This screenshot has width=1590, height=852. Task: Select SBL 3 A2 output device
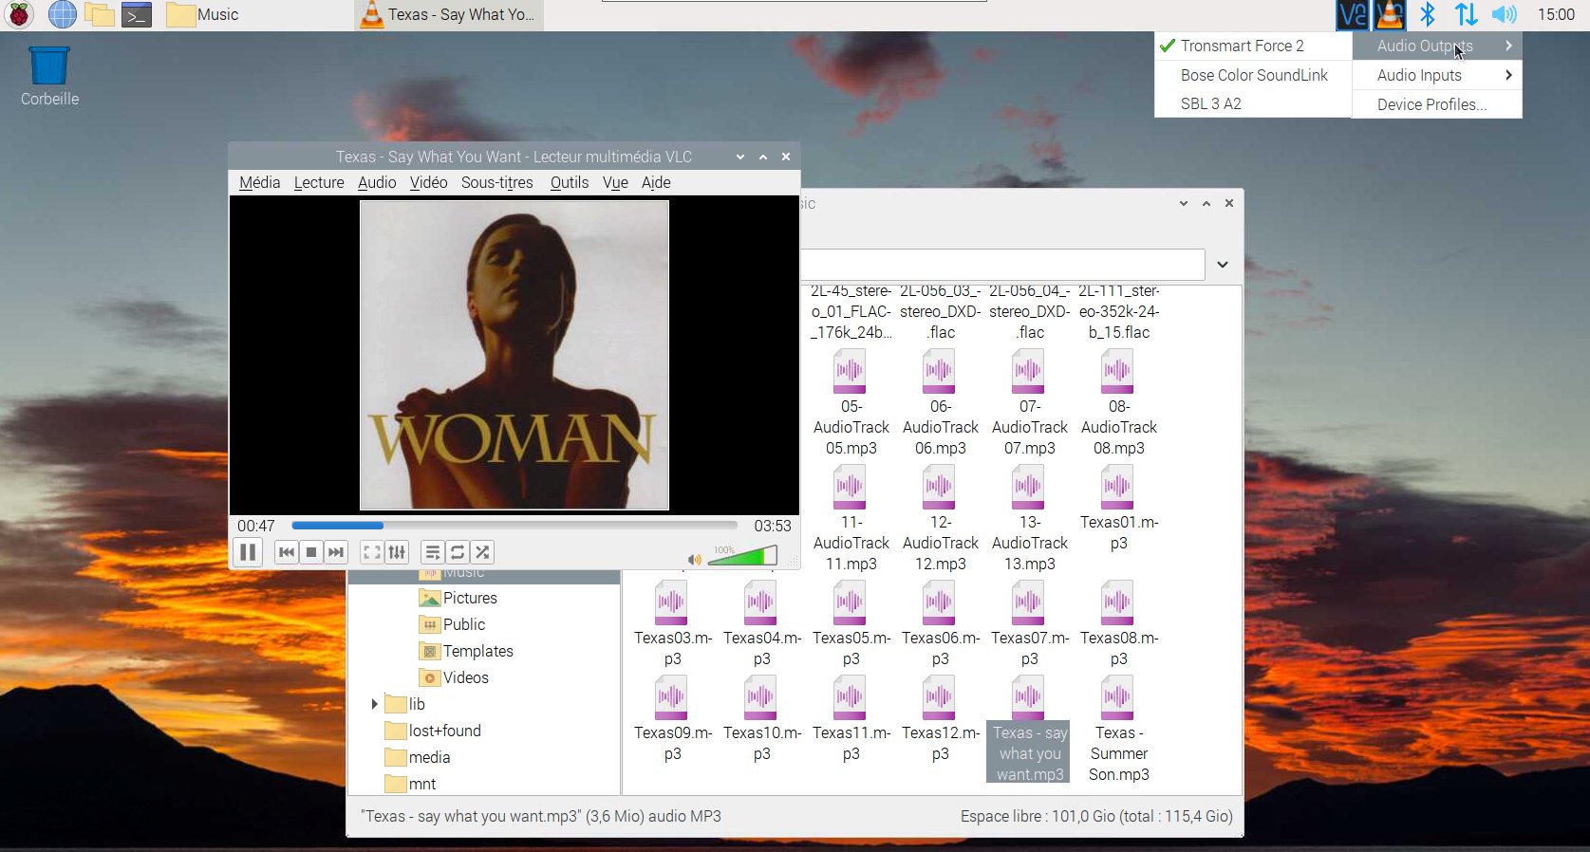[x=1253, y=103]
